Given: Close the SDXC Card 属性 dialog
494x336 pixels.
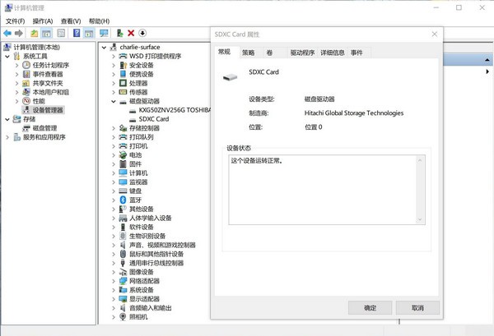Looking at the screenshot, I should coord(435,34).
